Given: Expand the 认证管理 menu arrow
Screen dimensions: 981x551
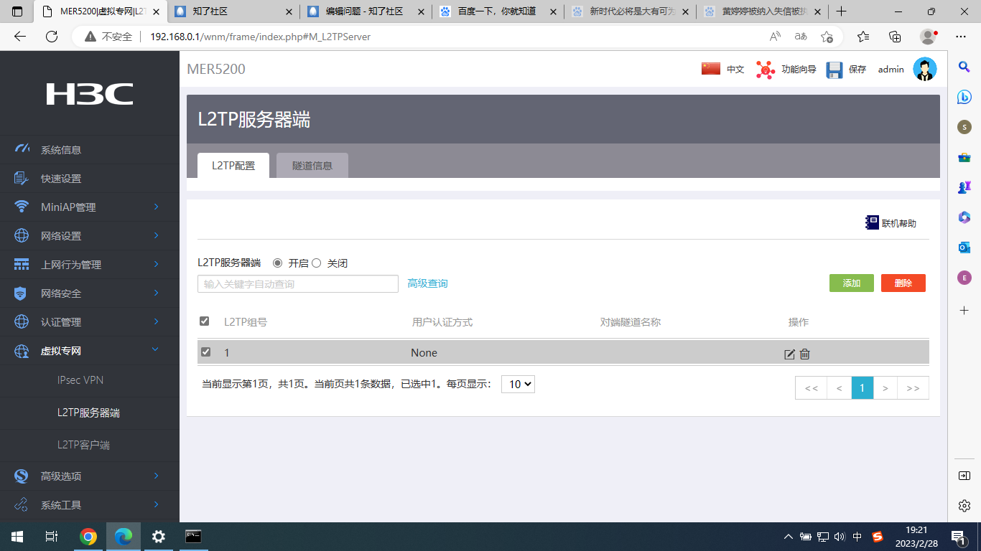Looking at the screenshot, I should coord(156,321).
